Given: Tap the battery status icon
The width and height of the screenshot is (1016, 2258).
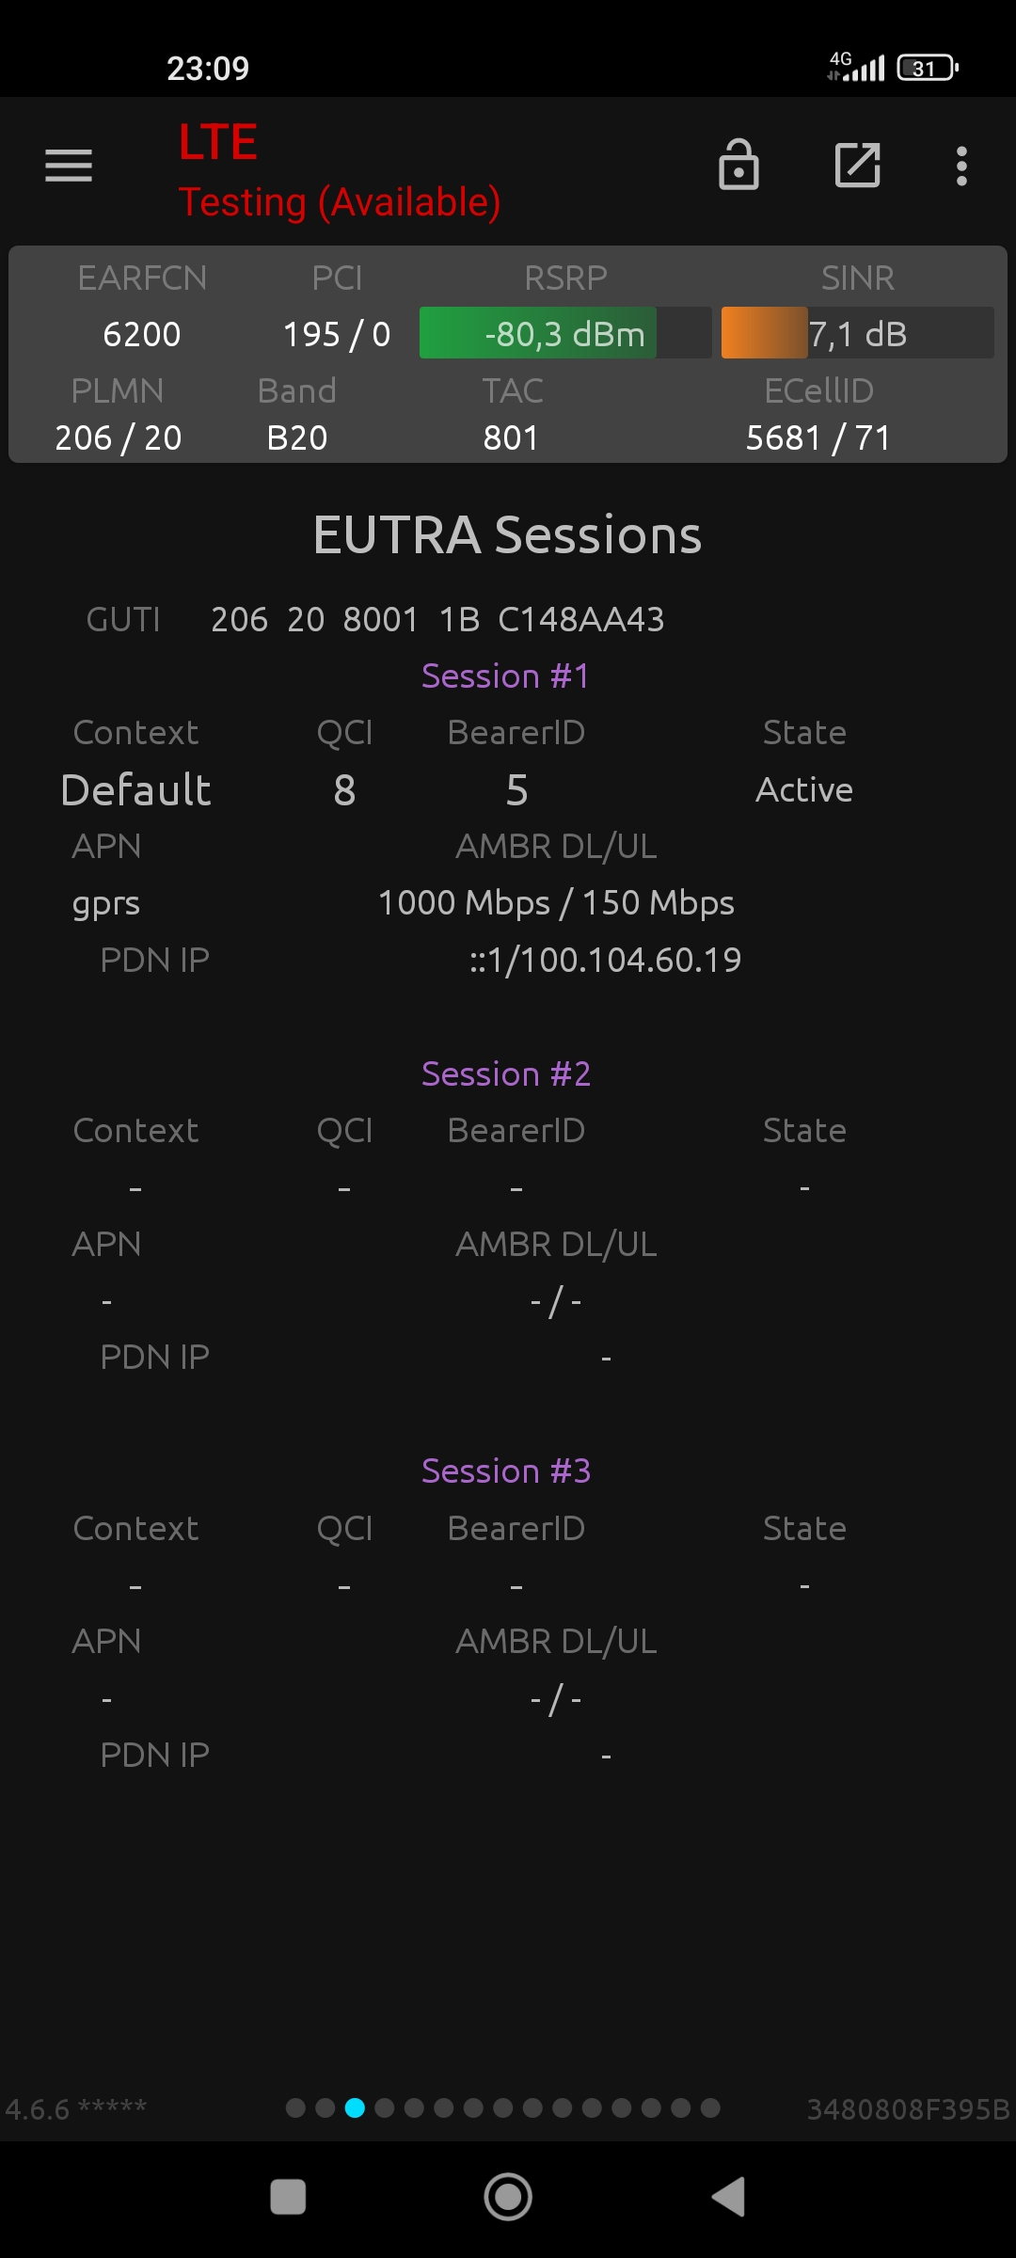Looking at the screenshot, I should tap(927, 68).
